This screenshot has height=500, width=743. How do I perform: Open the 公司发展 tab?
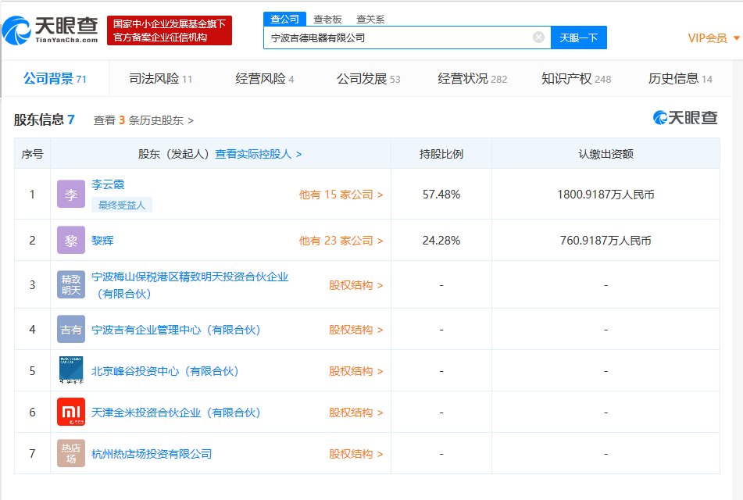[369, 79]
